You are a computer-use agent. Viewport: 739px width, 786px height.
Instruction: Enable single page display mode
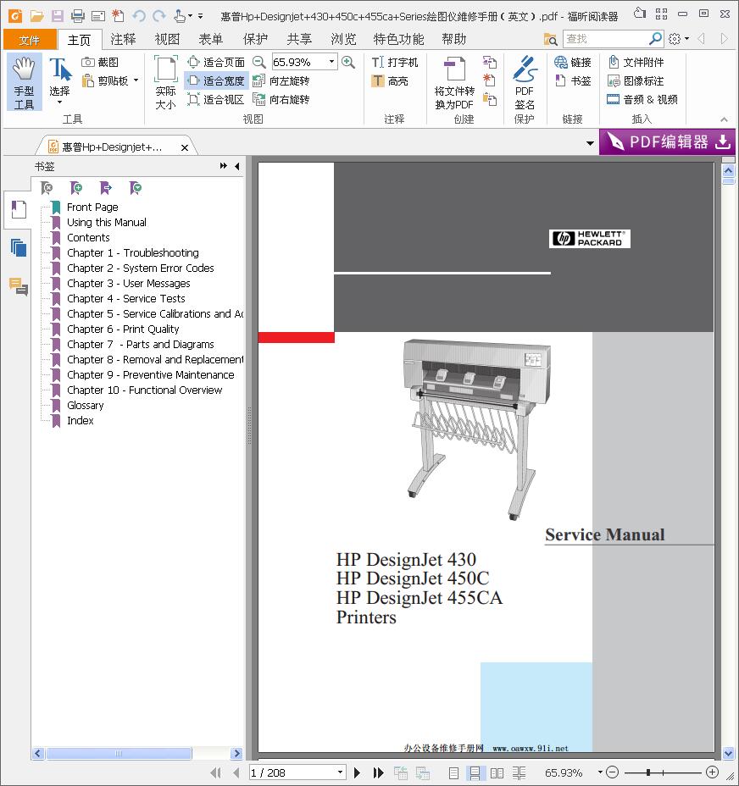click(453, 773)
